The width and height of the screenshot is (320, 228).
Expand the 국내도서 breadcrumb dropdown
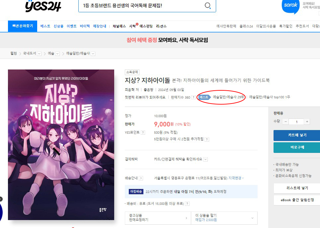39,54
